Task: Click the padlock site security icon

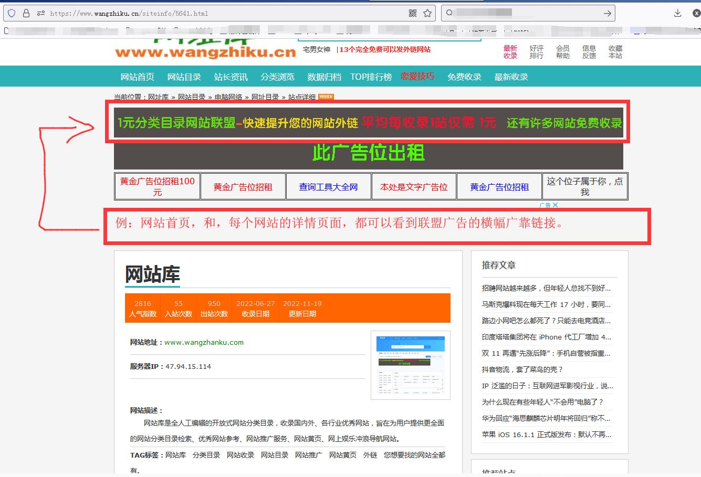Action: (x=26, y=13)
